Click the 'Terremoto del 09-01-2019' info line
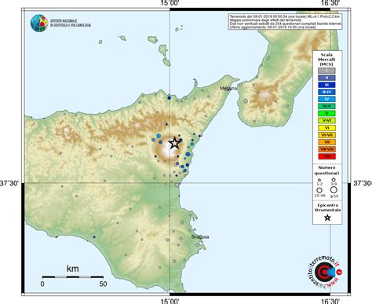372x304 pixels. pyautogui.click(x=285, y=16)
